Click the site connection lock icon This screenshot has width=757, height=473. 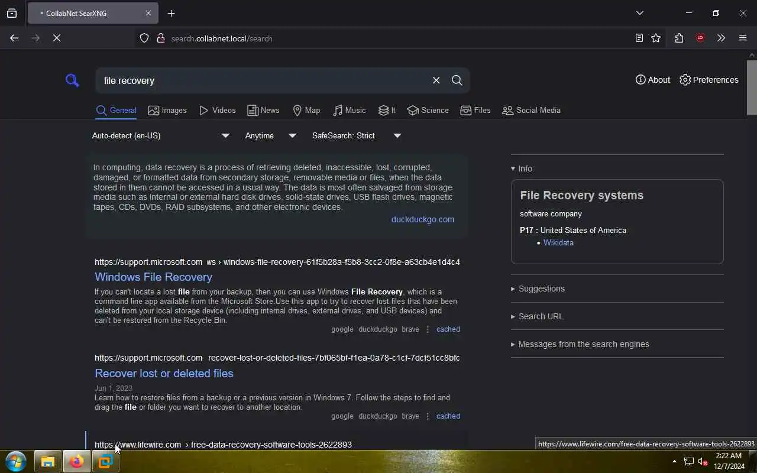(160, 38)
